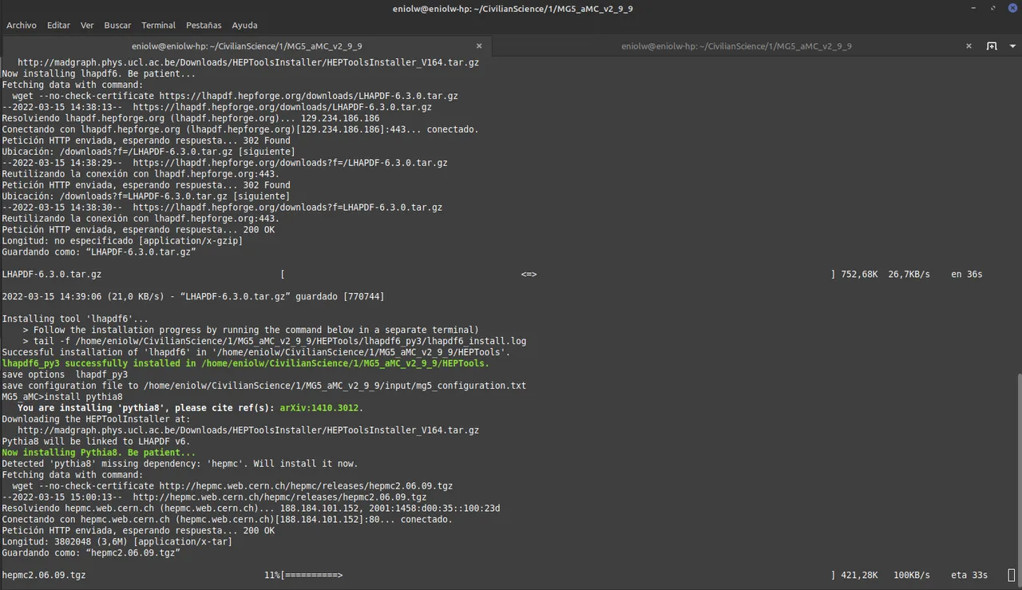Image resolution: width=1022 pixels, height=590 pixels.
Task: Click the 'Installing tool lhapdf6...' line
Action: pos(75,319)
